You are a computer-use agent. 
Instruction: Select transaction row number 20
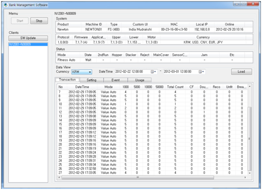(x=152, y=144)
